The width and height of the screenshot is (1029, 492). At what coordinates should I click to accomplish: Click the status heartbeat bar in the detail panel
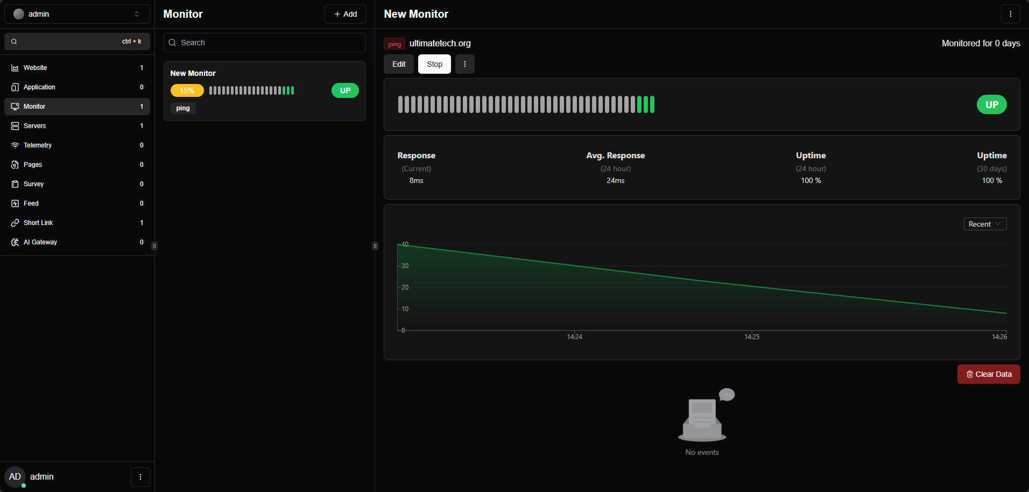tap(526, 104)
